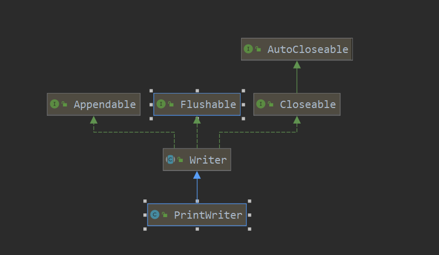Click the interface icon on AutoCloseable node
Screen dimensions: 439x255
coord(248,49)
